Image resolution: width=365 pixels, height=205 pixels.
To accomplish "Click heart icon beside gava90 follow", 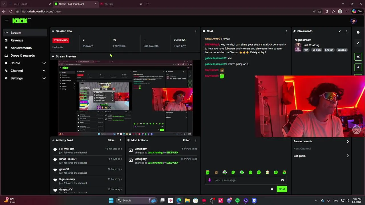I will [55, 170].
